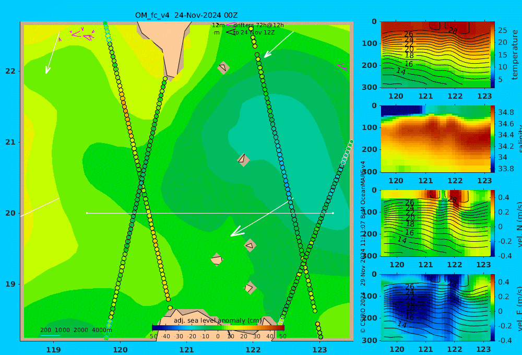The image size is (522, 355).
Task: Click longitude label 120 on main map axis
Action: [120, 350]
